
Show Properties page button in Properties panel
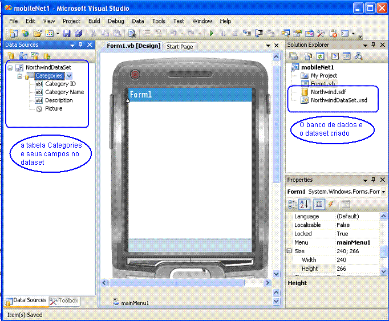point(319,204)
